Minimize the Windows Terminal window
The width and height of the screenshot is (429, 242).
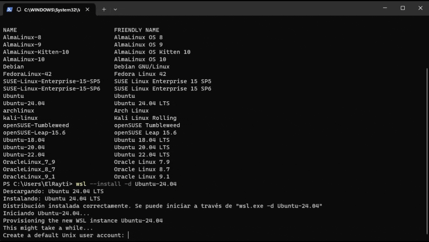click(385, 8)
